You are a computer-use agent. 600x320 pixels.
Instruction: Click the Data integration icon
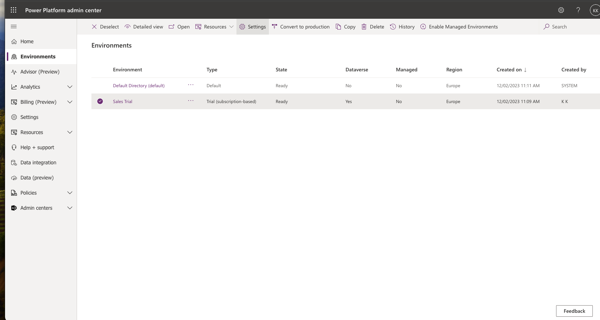coord(14,163)
